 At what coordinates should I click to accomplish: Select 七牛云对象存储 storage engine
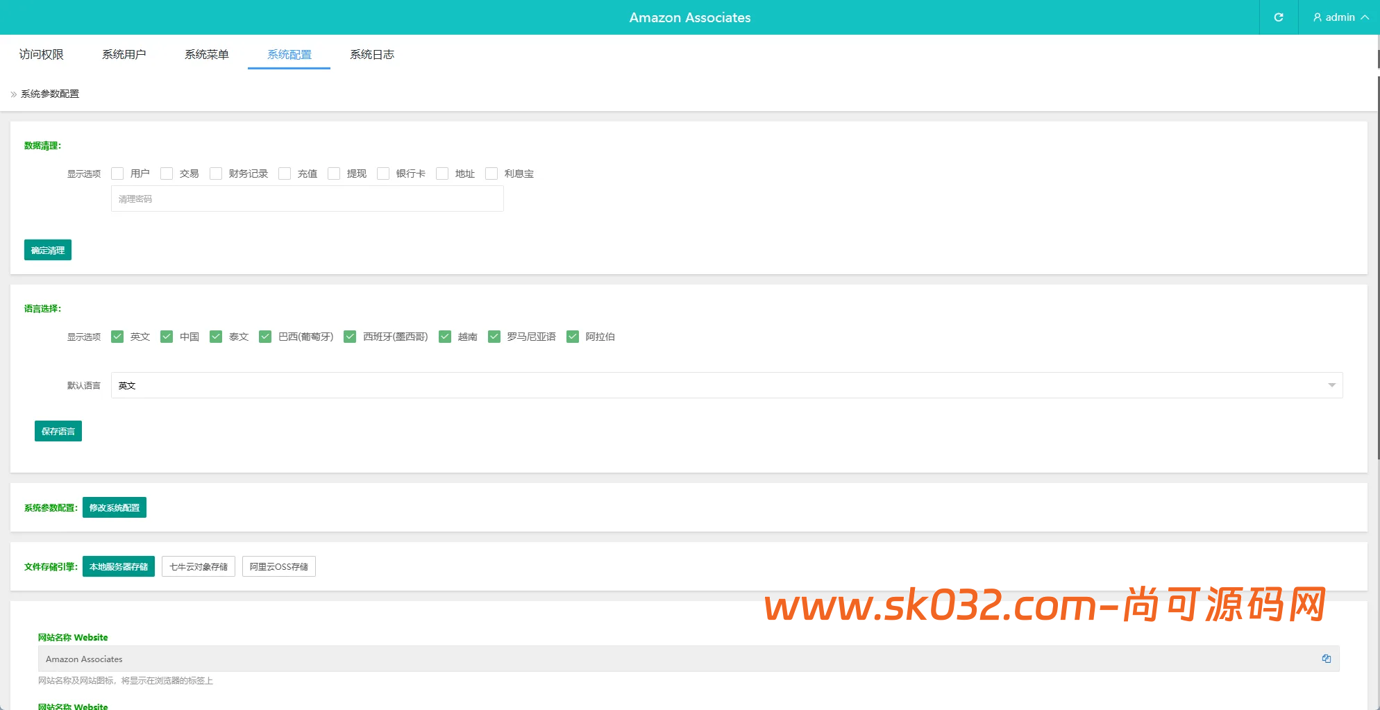199,566
